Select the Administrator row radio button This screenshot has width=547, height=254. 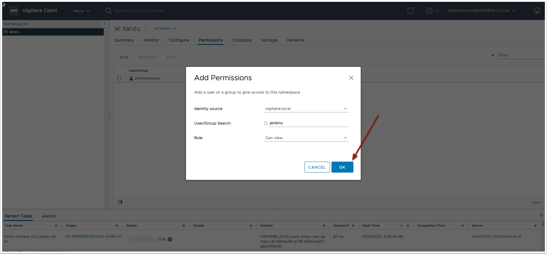[x=119, y=78]
